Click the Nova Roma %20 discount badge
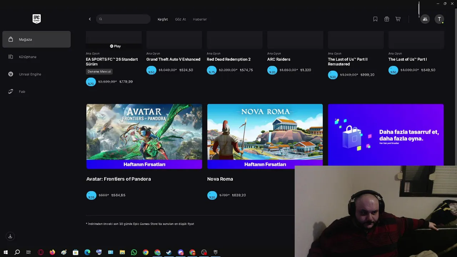Screen dimensions: 457x257 click(212, 196)
